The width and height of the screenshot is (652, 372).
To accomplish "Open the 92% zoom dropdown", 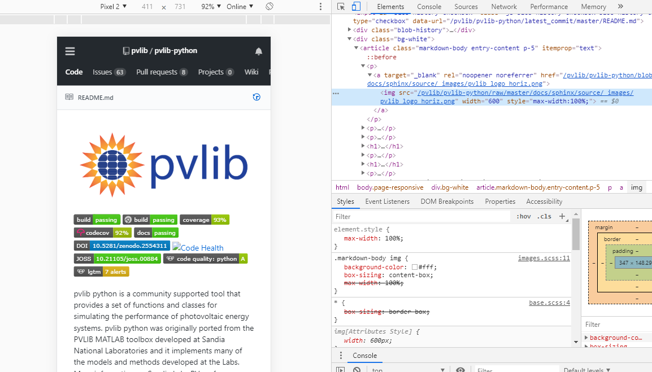I will tap(211, 6).
